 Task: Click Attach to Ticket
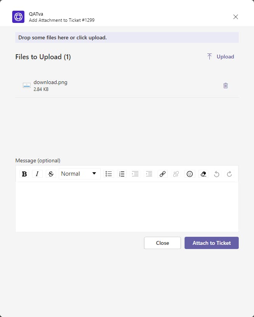pos(212,243)
